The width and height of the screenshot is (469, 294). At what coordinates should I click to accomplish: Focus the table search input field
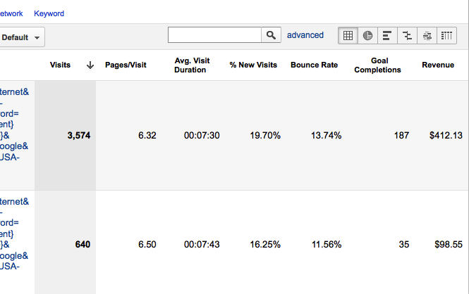[x=215, y=35]
